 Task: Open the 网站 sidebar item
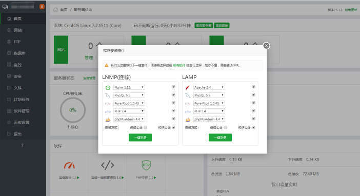point(23,30)
